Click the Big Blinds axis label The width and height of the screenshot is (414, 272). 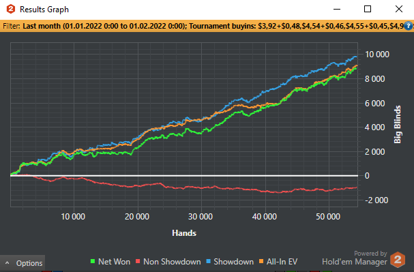tap(398, 125)
